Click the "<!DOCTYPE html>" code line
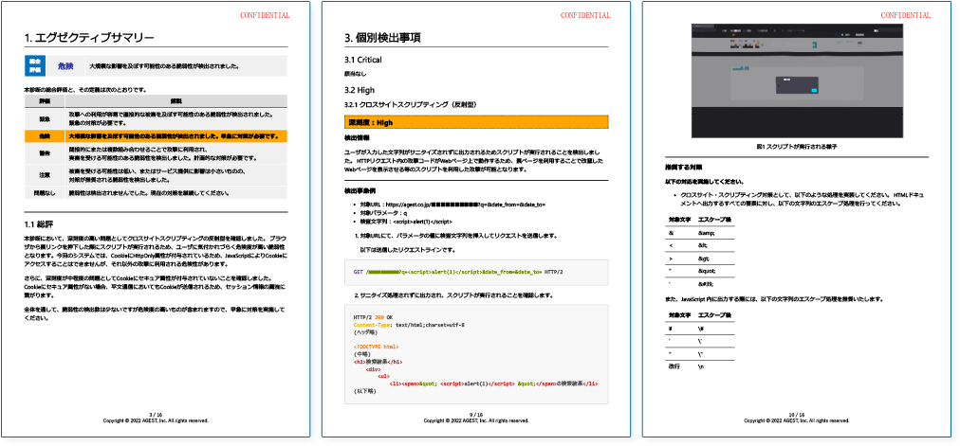This screenshot has width=960, height=446. tap(376, 347)
